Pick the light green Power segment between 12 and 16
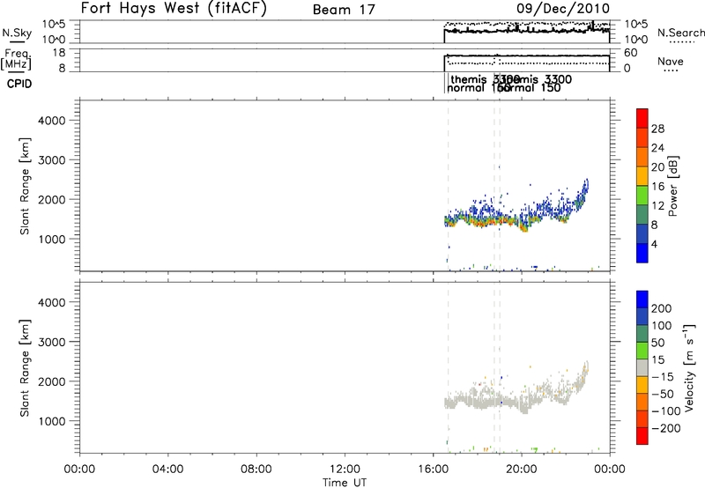 point(642,196)
